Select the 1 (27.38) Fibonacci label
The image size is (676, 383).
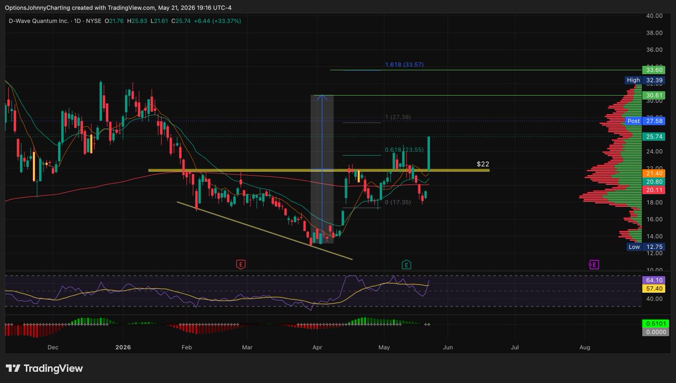(x=398, y=117)
